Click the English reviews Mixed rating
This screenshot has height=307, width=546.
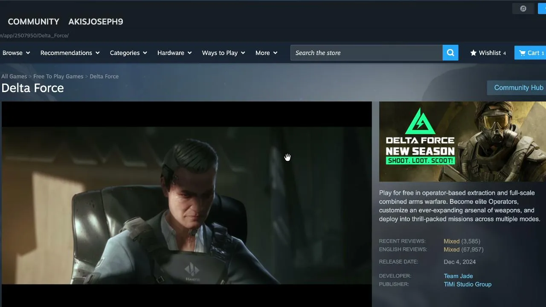451,249
